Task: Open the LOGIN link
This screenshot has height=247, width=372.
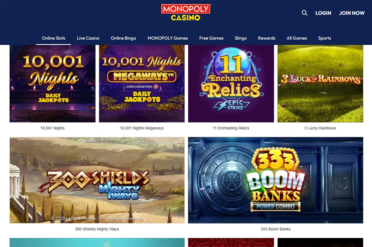Action: (323, 13)
